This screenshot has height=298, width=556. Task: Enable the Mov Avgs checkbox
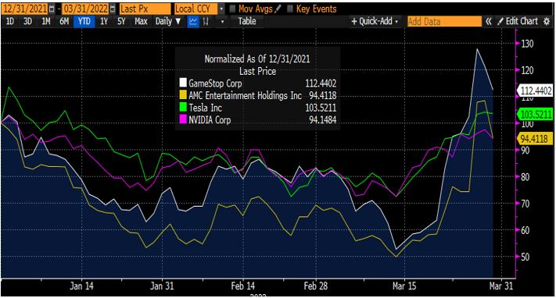(232, 9)
